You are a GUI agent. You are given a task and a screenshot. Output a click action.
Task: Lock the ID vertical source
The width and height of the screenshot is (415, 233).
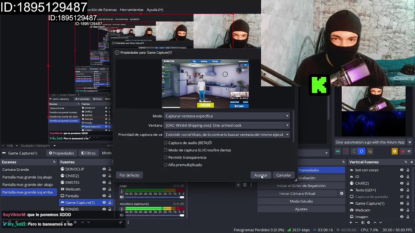408,177
